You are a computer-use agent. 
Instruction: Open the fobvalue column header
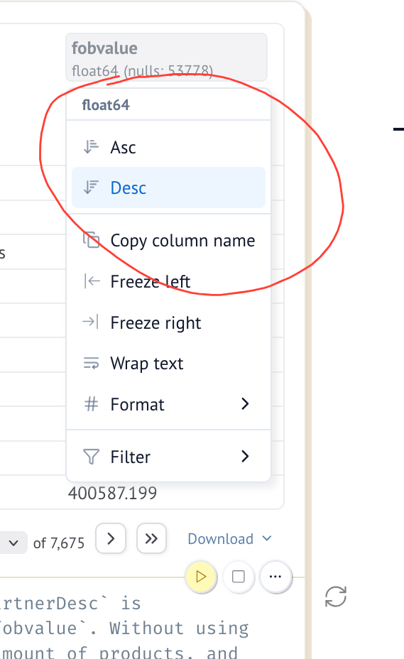[x=166, y=57]
